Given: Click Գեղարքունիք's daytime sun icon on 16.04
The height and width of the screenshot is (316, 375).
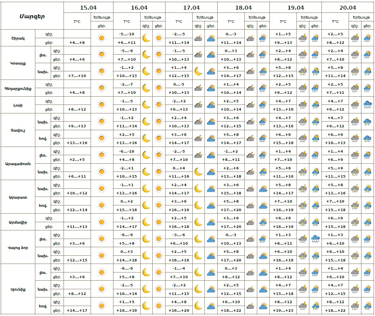Looking at the screenshot, I should [x=159, y=88].
